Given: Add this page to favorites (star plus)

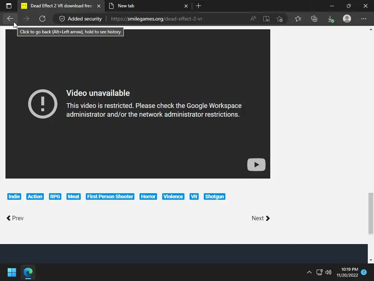Looking at the screenshot, I should tap(279, 19).
